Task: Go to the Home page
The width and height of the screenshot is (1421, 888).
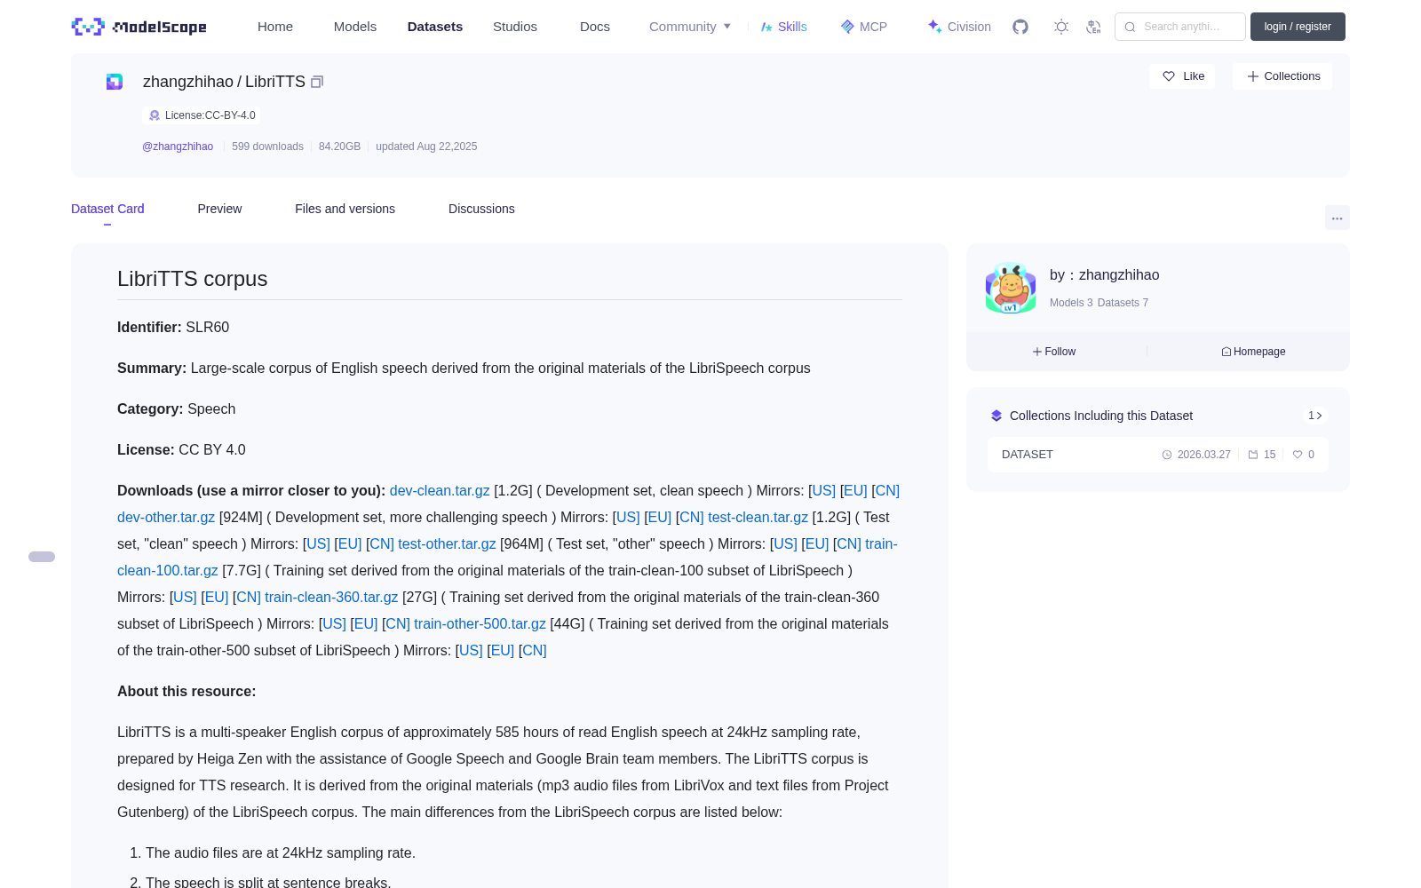Action: coord(275,27)
